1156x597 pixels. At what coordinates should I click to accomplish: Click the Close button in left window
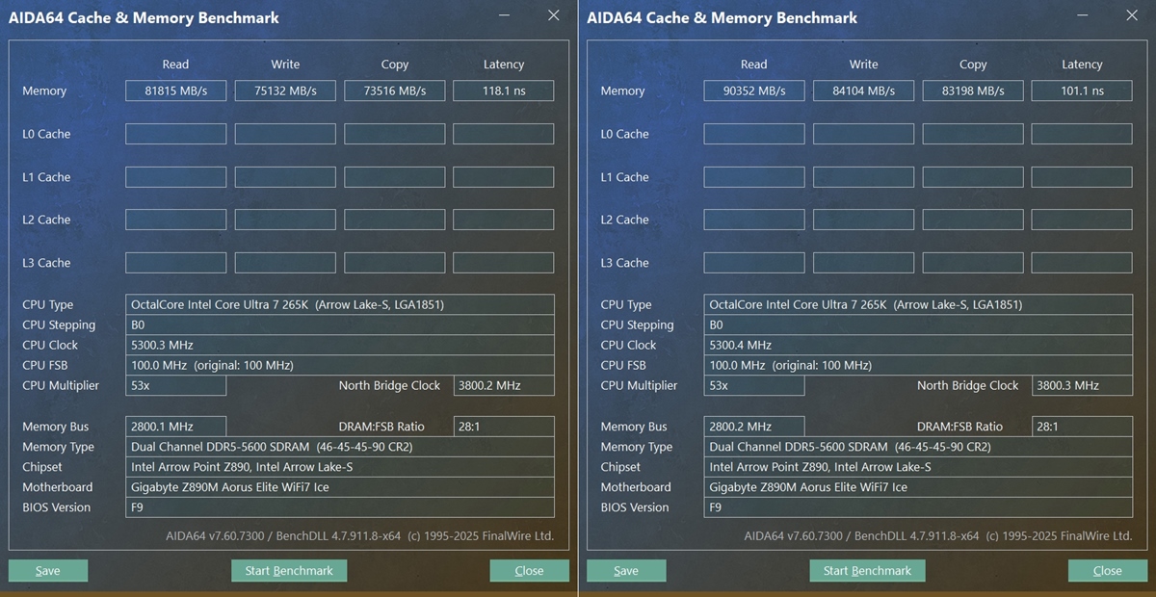(529, 571)
